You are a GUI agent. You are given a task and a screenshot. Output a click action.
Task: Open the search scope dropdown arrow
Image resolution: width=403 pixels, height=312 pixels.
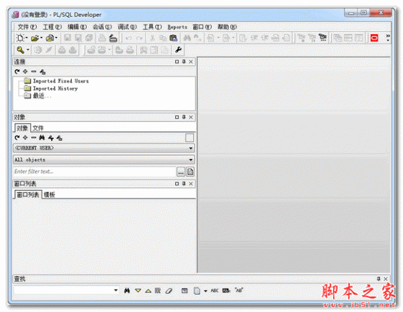[x=206, y=291]
